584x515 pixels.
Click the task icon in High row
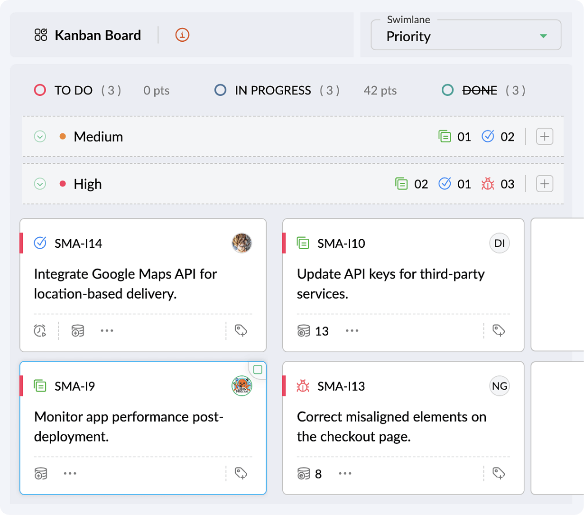(x=445, y=183)
